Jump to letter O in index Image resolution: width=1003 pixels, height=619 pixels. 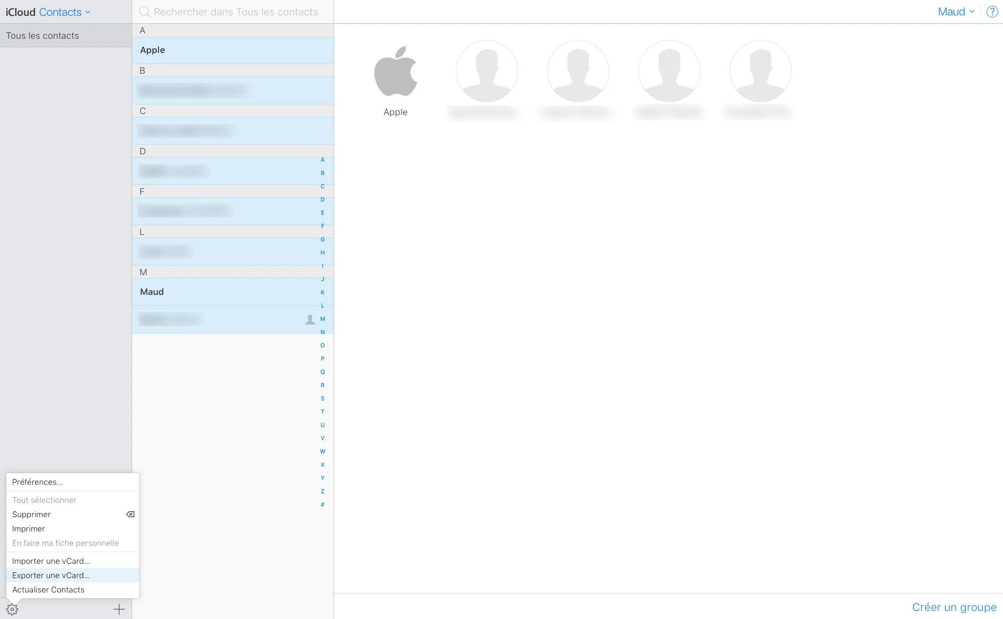pyautogui.click(x=322, y=345)
